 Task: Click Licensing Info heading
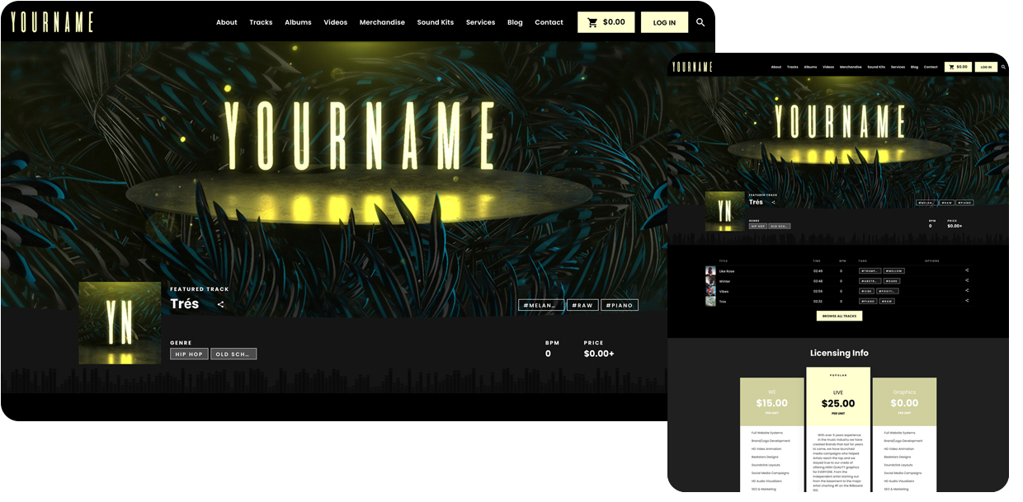coord(839,353)
